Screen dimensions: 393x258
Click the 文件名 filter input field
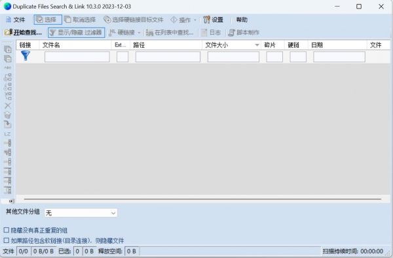(77, 56)
